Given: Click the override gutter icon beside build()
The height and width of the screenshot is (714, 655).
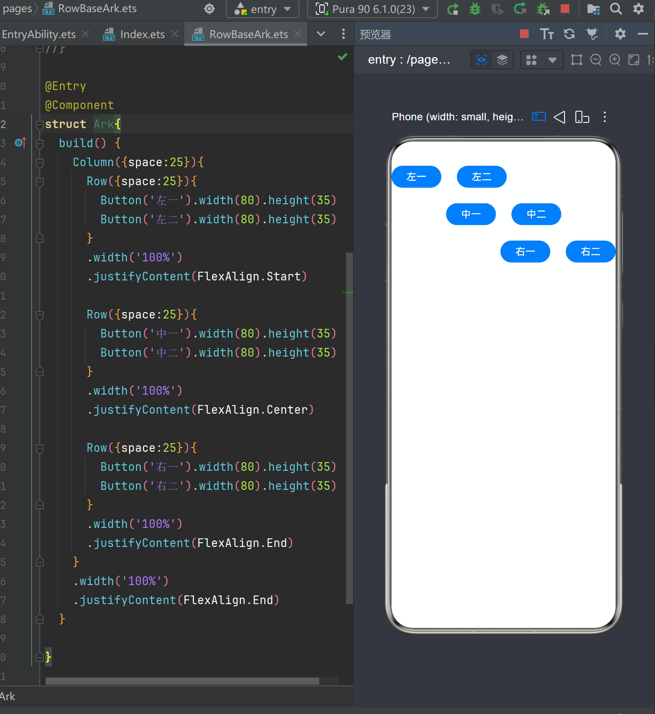Looking at the screenshot, I should point(20,142).
